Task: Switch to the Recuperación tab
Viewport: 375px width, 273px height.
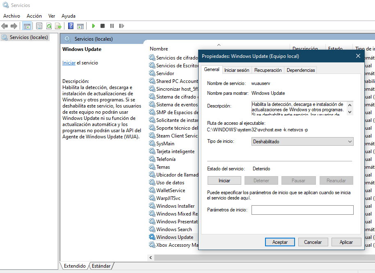Action: [x=268, y=70]
